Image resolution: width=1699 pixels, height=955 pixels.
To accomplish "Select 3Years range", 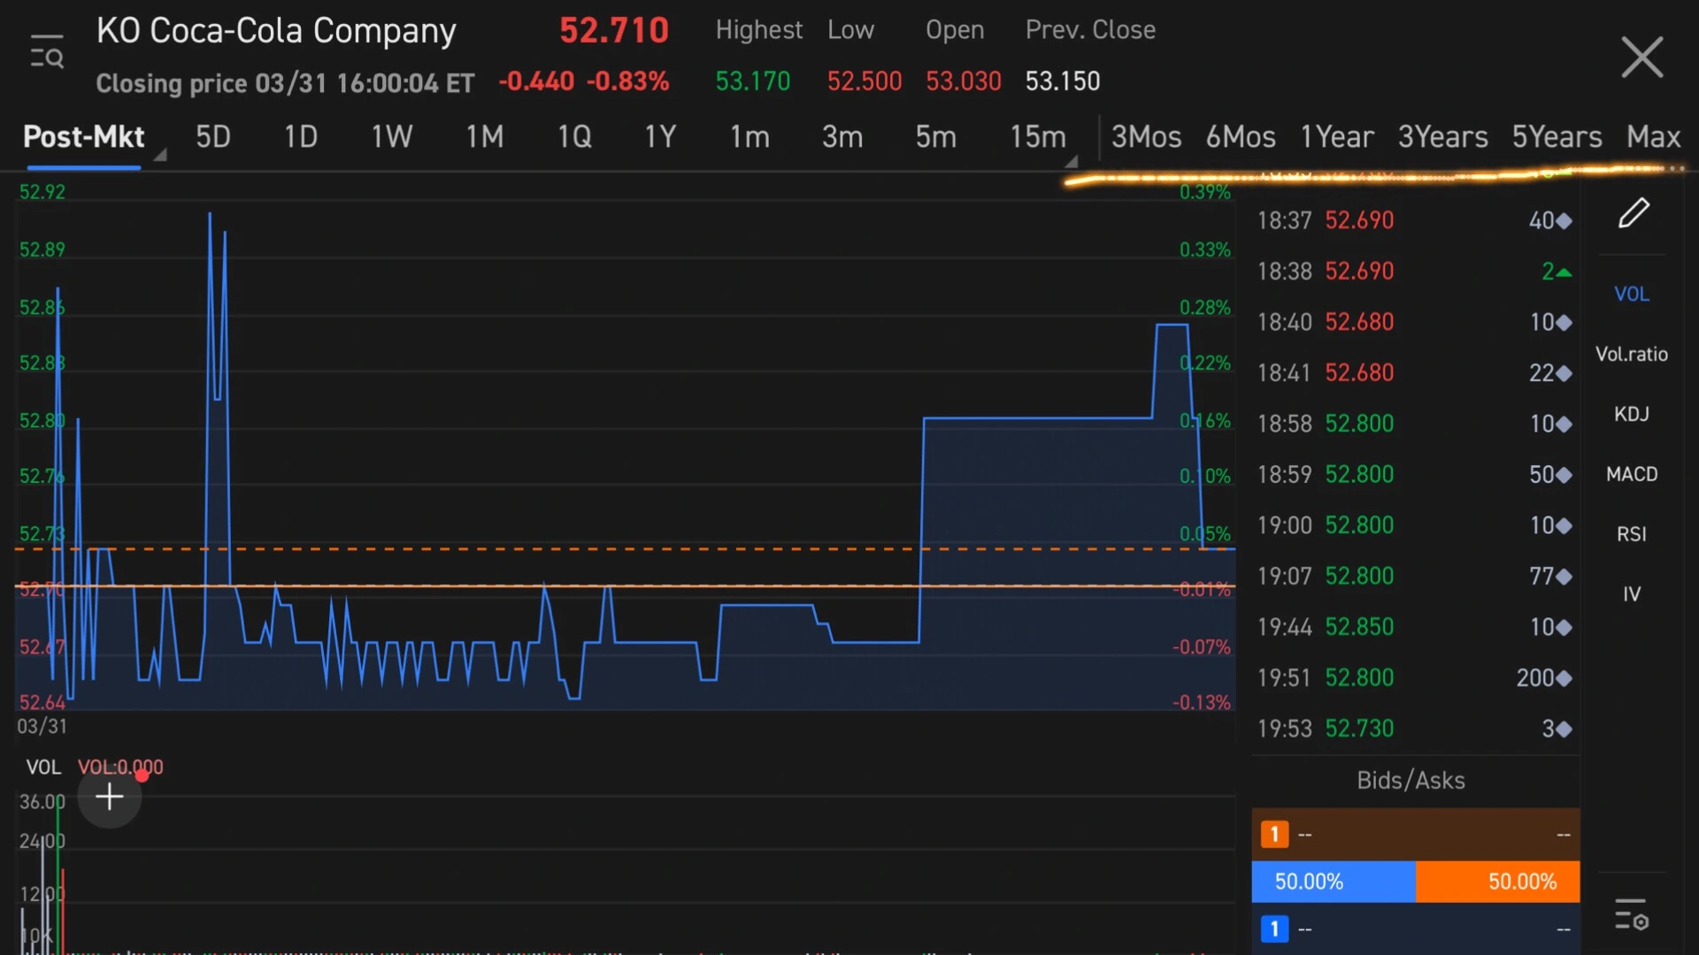I will pos(1443,137).
